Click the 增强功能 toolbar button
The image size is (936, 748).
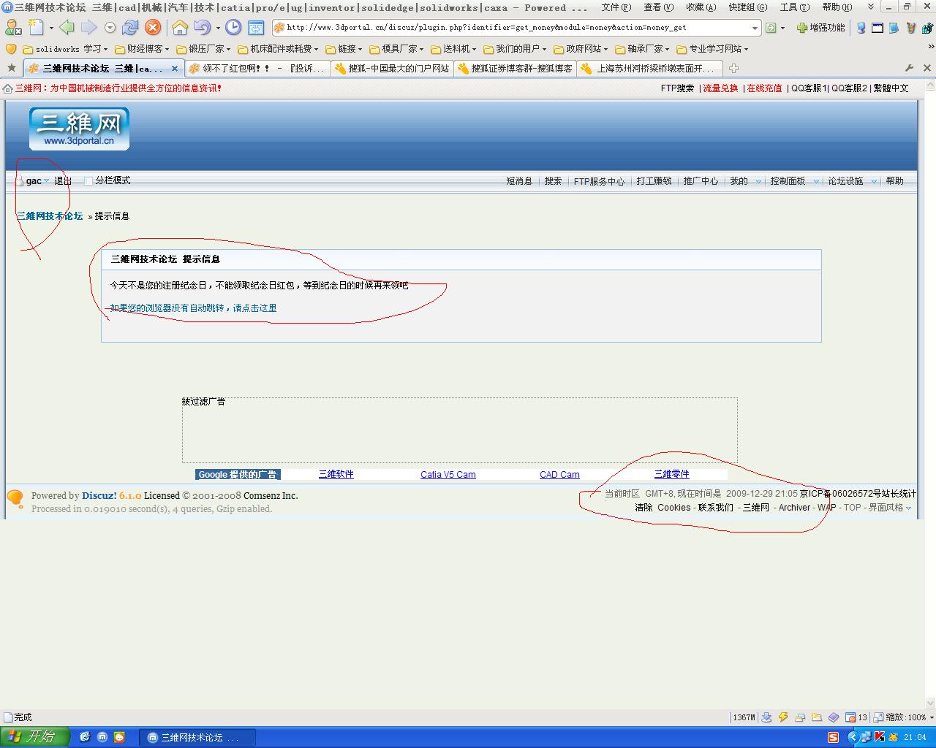820,28
